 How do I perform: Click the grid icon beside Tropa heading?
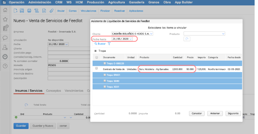(x=95, y=51)
